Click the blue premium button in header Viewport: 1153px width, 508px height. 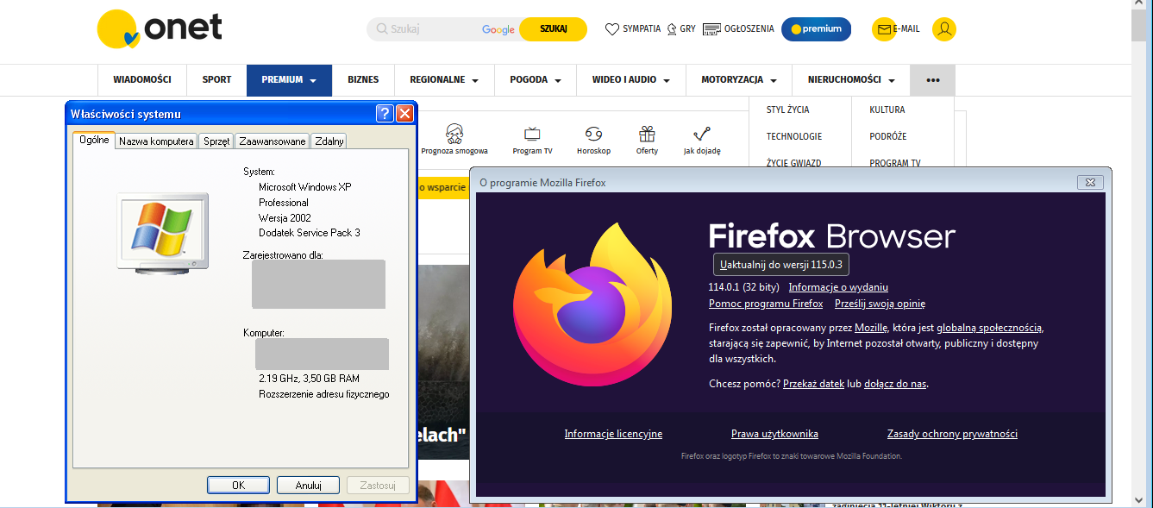(x=816, y=29)
